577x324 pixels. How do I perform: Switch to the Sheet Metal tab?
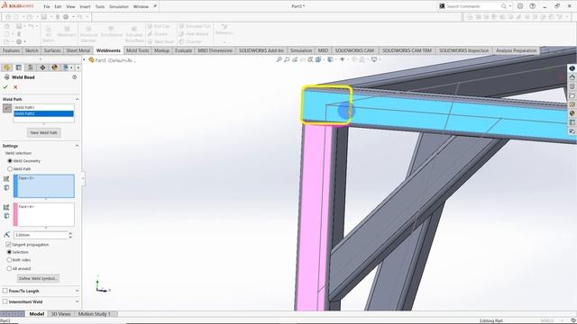click(x=78, y=50)
